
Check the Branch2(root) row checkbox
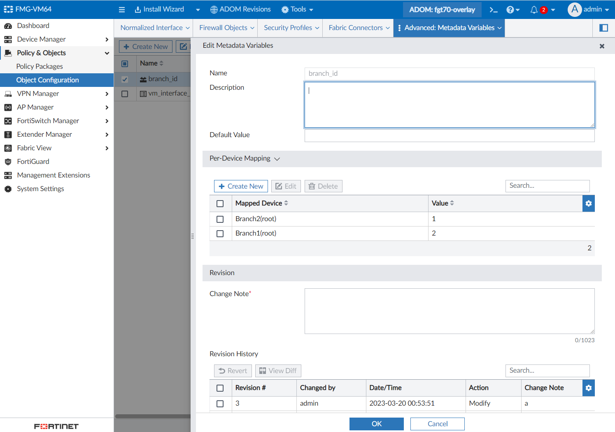tap(220, 219)
